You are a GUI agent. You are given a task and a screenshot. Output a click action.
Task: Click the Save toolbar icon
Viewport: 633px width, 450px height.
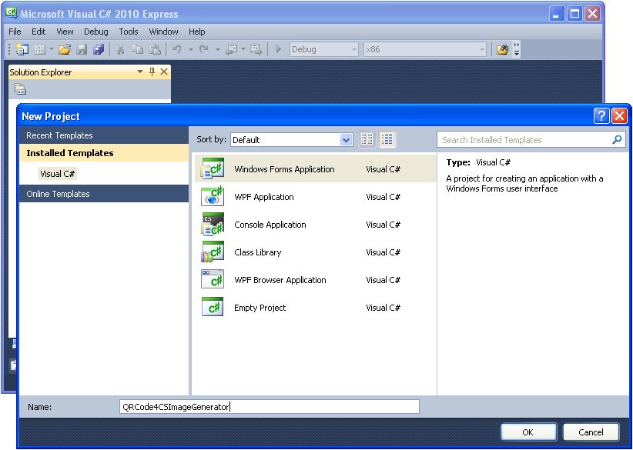pyautogui.click(x=82, y=49)
